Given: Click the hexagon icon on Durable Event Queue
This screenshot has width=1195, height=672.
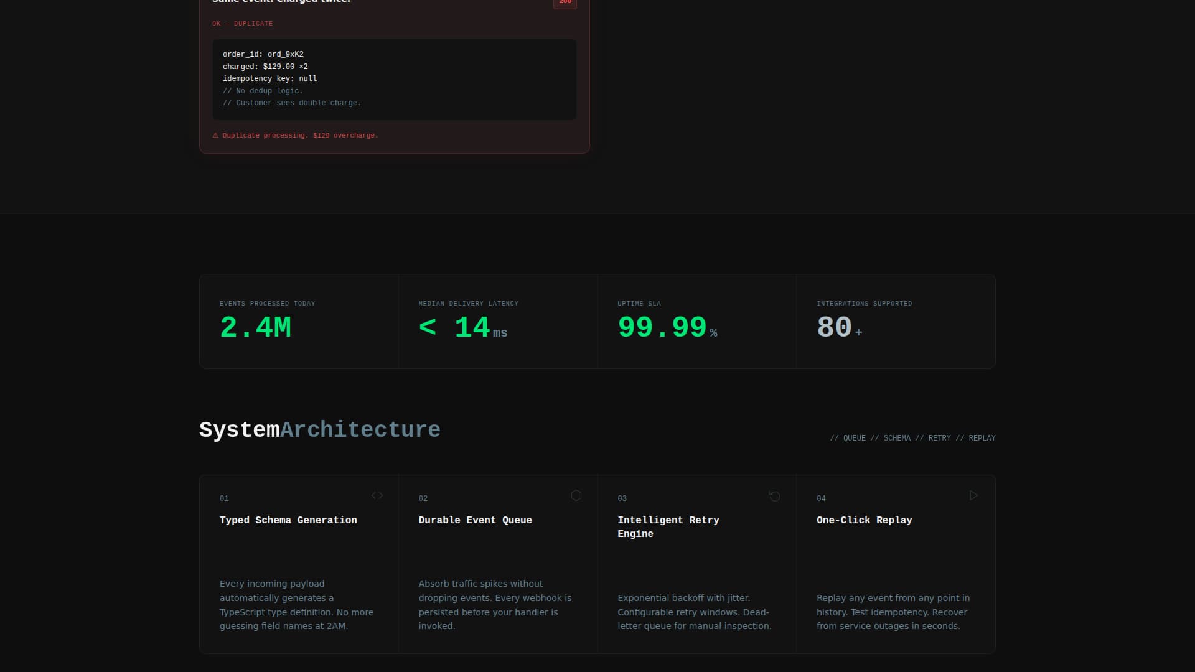Looking at the screenshot, I should pyautogui.click(x=576, y=495).
